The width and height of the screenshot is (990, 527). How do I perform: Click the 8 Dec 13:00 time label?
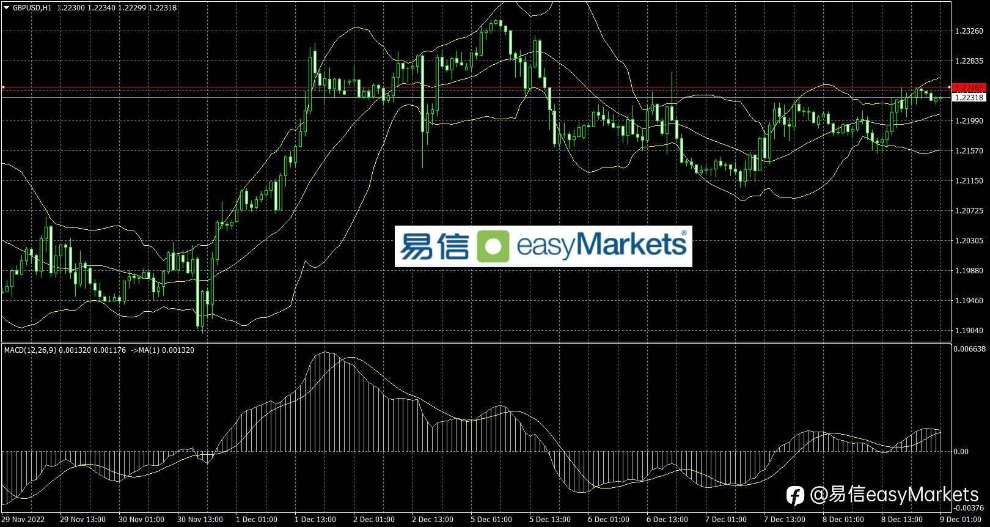902,520
